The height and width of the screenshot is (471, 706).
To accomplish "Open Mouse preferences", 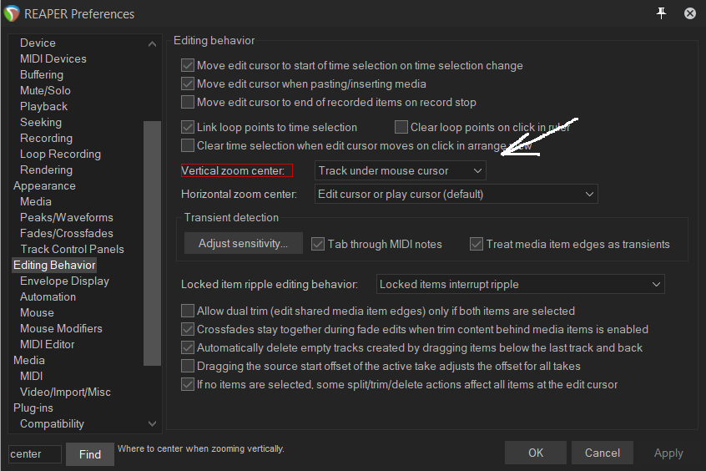I will click(x=37, y=313).
